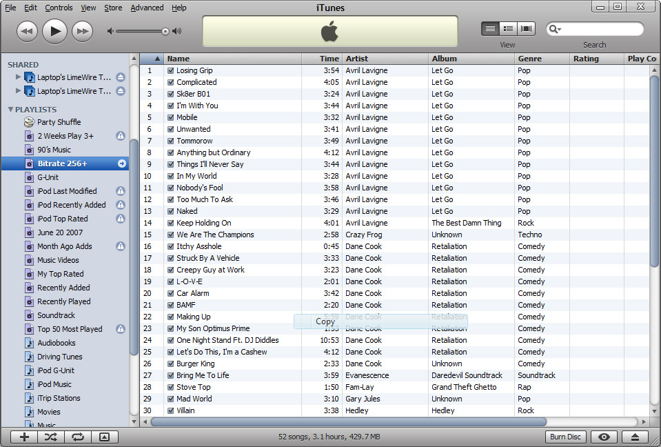Select Party Shuffle in the sidebar
The width and height of the screenshot is (661, 447).
[x=59, y=122]
